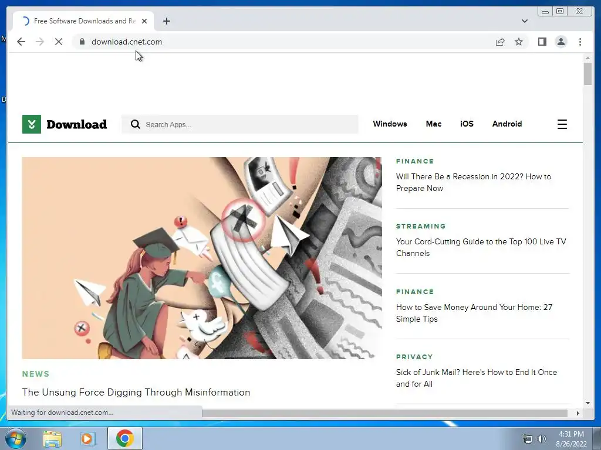This screenshot has width=601, height=450.
Task: Click the volume speaker tray icon
Action: [x=542, y=439]
